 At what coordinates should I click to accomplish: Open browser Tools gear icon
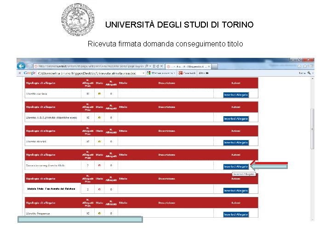[311, 66]
